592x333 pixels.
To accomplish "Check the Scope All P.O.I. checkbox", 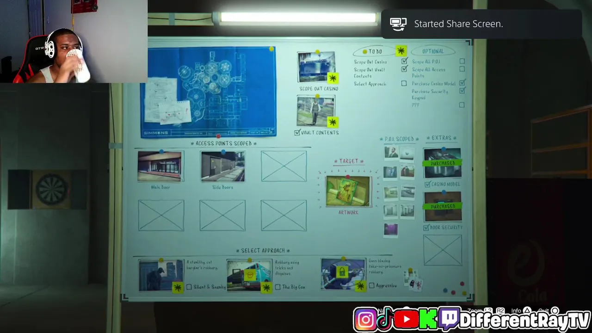I will click(x=462, y=61).
